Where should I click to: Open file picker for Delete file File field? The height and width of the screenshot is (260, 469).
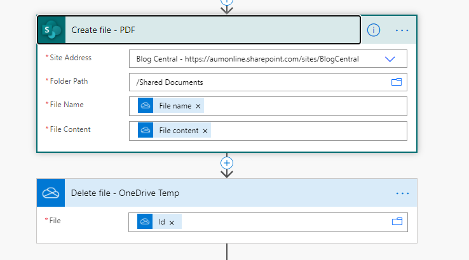[397, 221]
